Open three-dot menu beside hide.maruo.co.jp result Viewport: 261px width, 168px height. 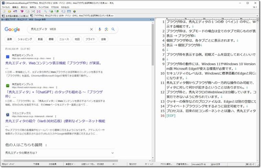[x=60, y=117]
